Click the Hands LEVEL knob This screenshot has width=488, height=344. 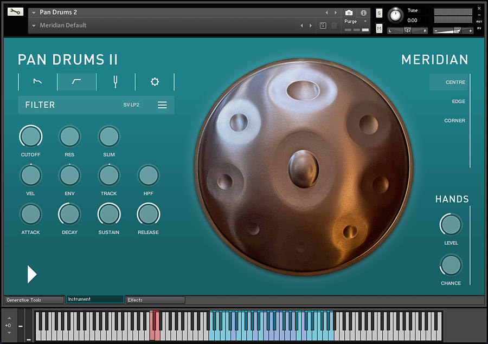pos(451,225)
